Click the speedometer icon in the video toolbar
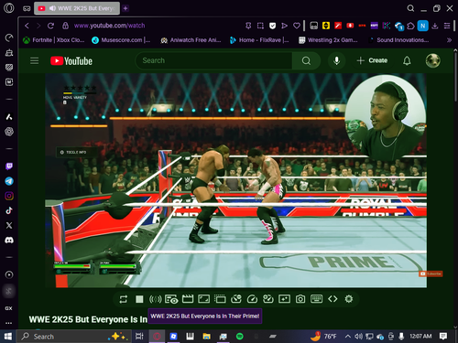The image size is (458, 343). tap(252, 299)
